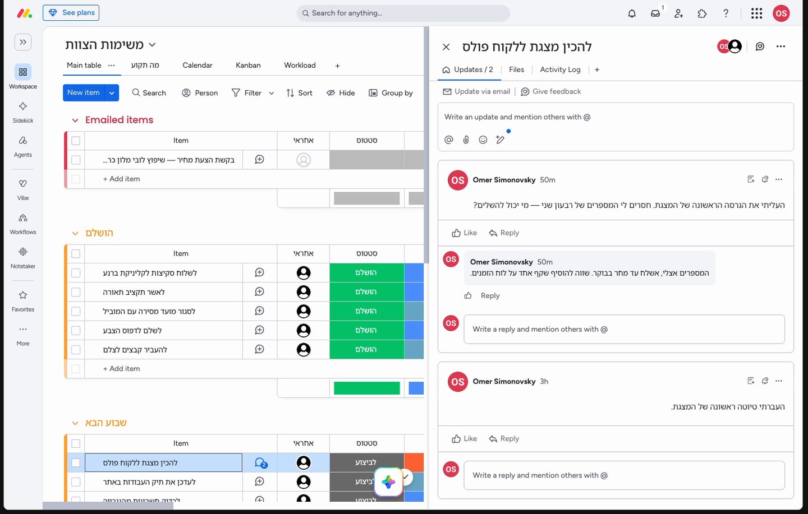Open the apps puzzle icon

[x=702, y=13]
